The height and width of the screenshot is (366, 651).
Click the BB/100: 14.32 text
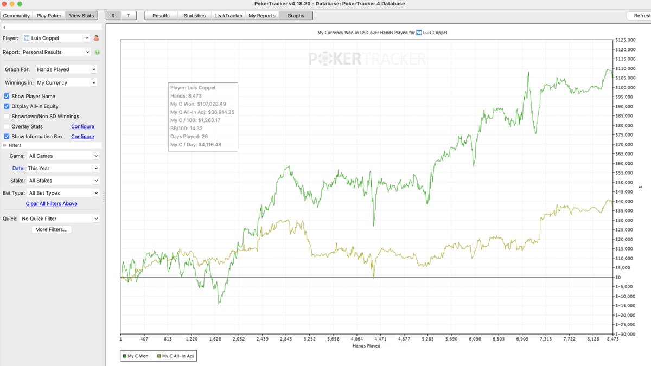pyautogui.click(x=187, y=129)
